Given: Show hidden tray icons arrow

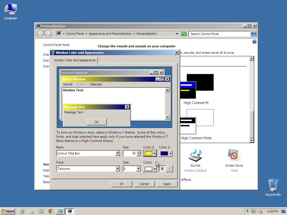Looking at the screenshot, I should coord(247,211).
